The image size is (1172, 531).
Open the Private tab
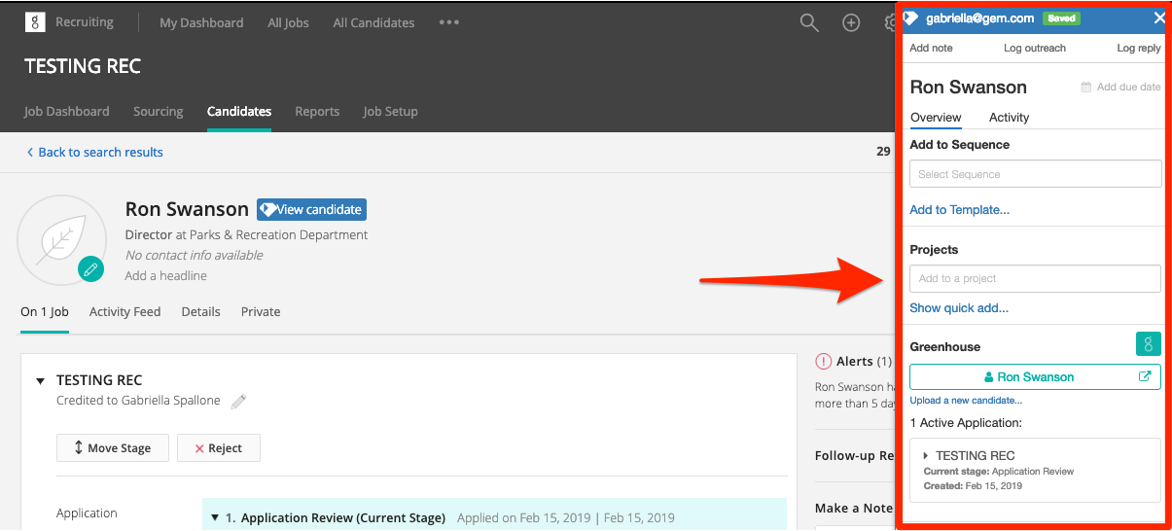(x=261, y=311)
